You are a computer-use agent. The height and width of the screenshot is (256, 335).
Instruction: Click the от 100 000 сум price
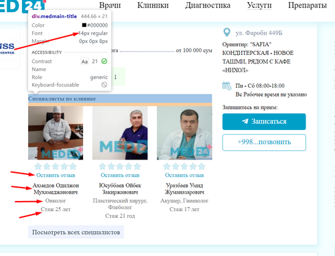(194, 50)
